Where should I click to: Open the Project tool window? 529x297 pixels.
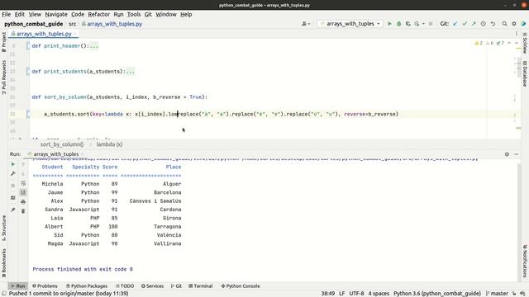click(3, 42)
